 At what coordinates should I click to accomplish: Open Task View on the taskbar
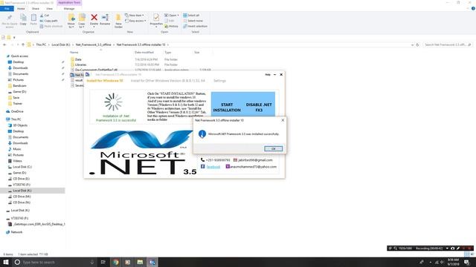103,262
